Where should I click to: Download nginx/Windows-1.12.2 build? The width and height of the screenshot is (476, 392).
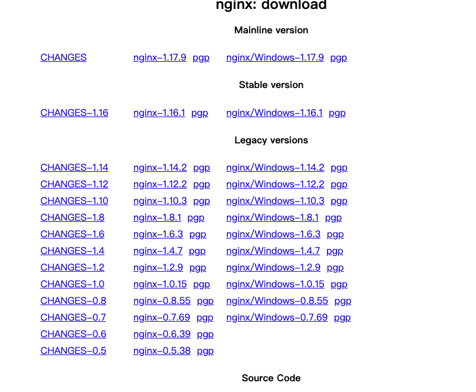coord(275,184)
